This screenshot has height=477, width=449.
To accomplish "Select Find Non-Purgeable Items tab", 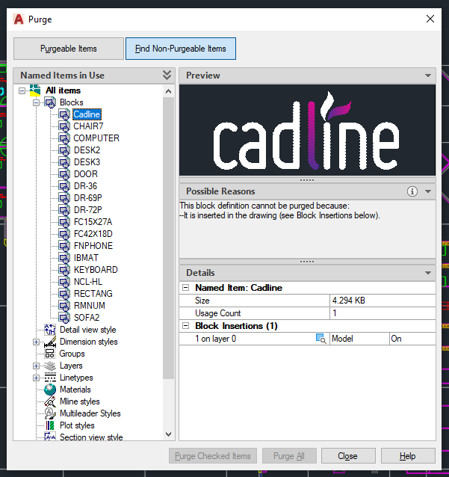I will coord(181,49).
